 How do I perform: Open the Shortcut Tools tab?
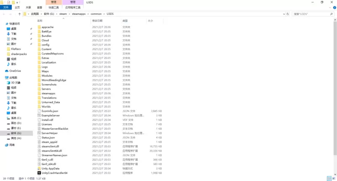[53, 8]
